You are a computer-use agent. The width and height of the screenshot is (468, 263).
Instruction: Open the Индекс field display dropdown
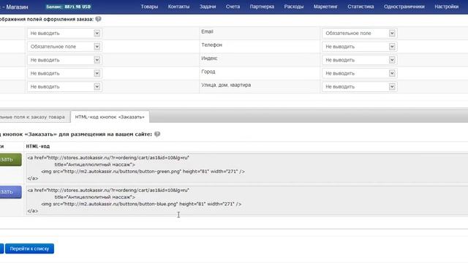(359, 60)
